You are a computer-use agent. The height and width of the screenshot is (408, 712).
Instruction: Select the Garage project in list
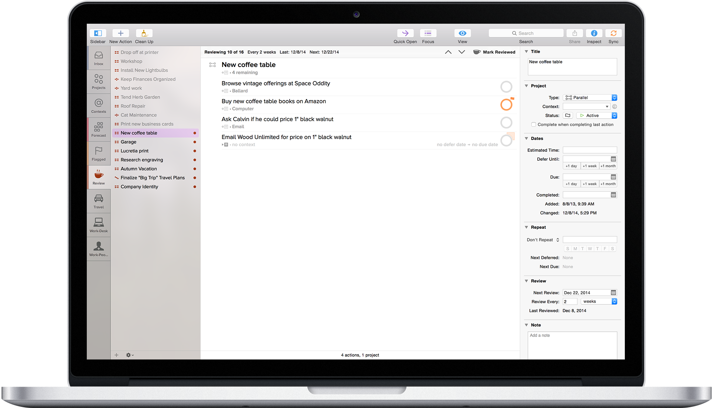click(x=128, y=142)
